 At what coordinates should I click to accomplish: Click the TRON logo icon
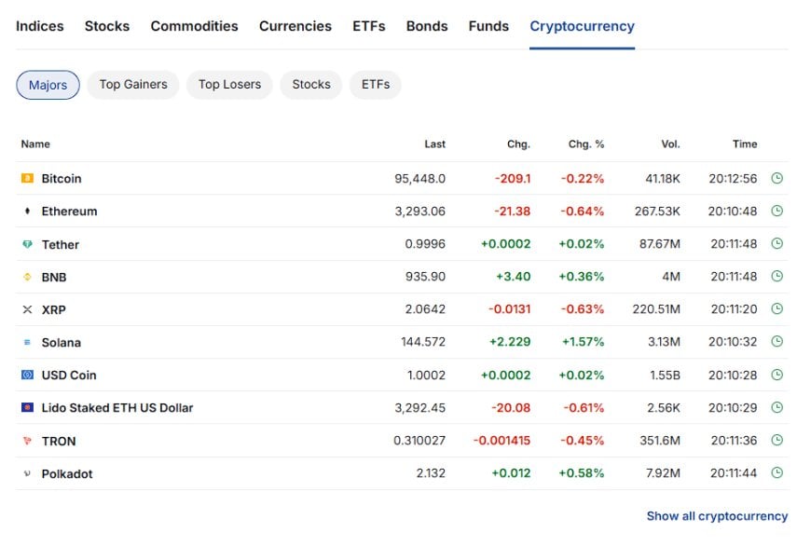point(27,441)
